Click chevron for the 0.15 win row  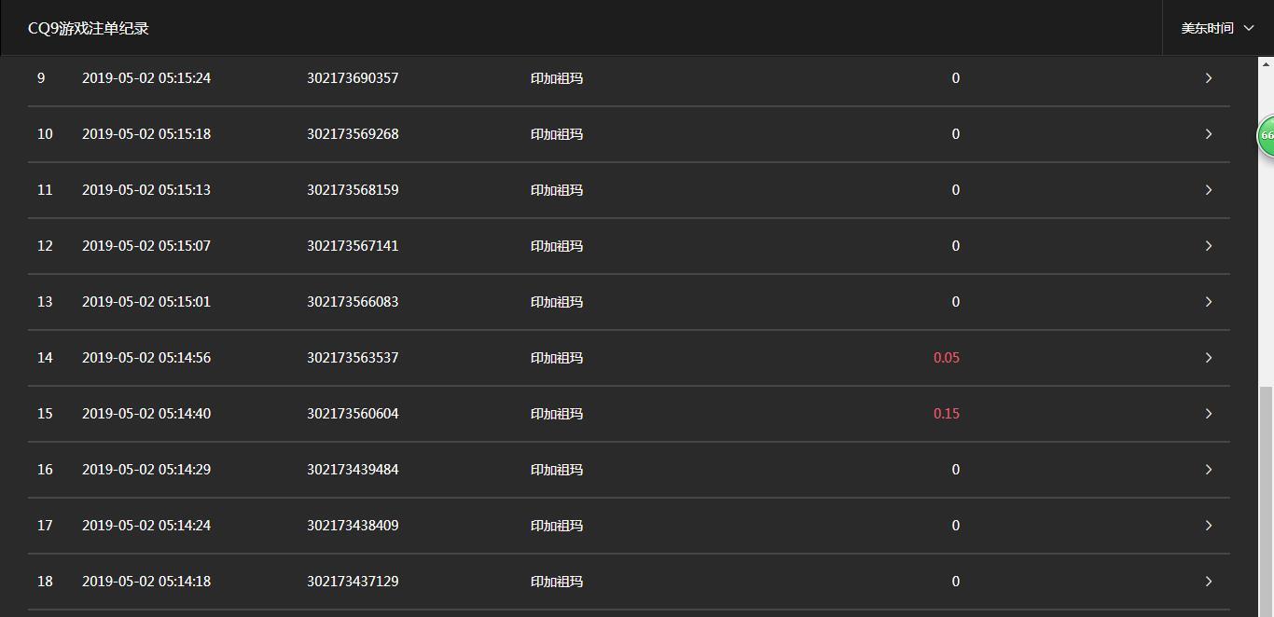[1208, 414]
